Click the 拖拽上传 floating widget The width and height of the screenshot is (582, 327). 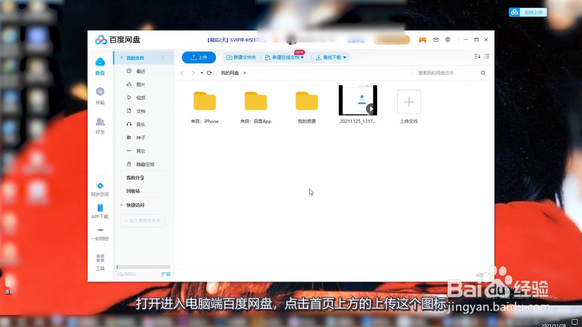(528, 12)
